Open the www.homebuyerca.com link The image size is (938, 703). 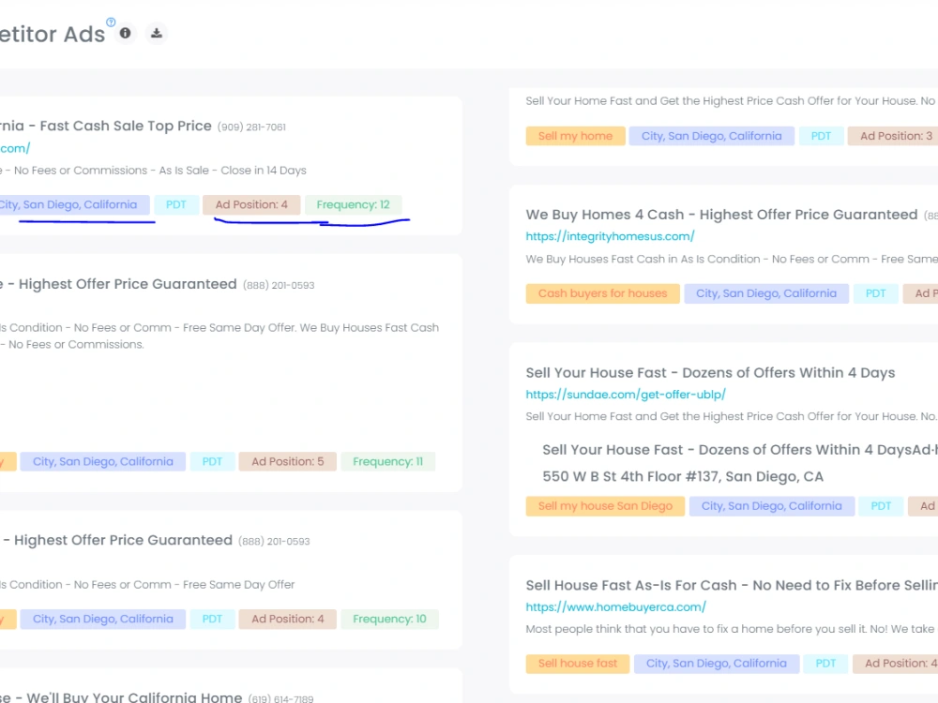click(615, 606)
